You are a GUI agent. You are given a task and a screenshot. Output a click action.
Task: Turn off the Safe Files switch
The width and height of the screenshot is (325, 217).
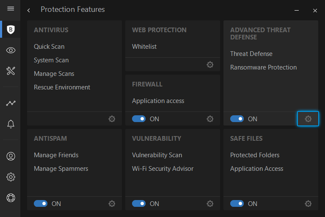tap(237, 203)
